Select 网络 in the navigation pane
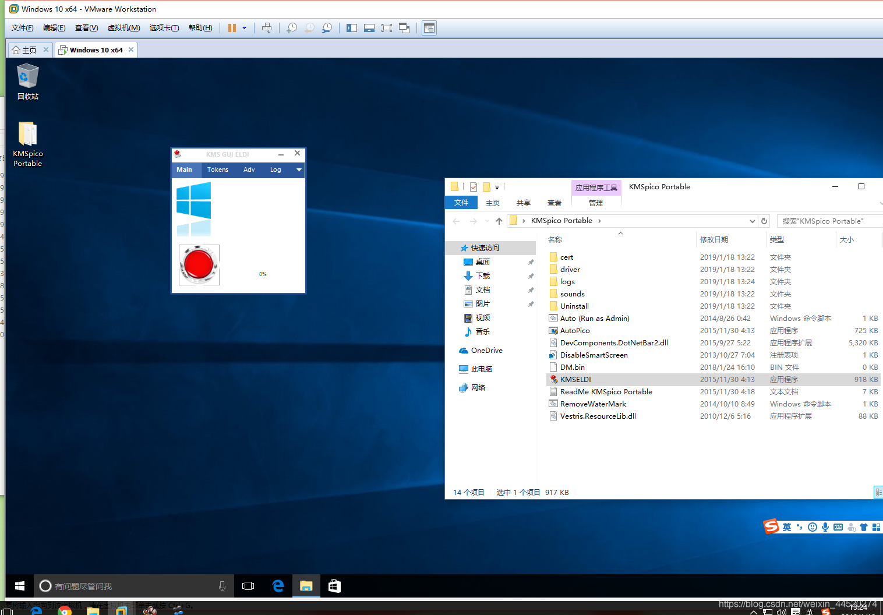Image resolution: width=883 pixels, height=615 pixels. click(x=472, y=388)
